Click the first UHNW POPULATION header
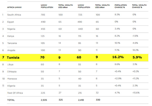This screenshot has width=152, height=106. pos(47,6)
